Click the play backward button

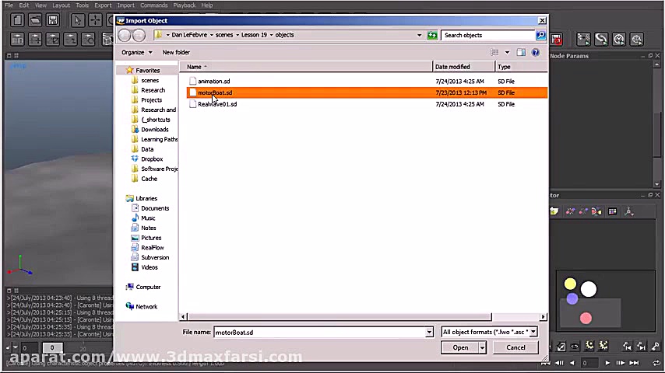click(x=572, y=363)
